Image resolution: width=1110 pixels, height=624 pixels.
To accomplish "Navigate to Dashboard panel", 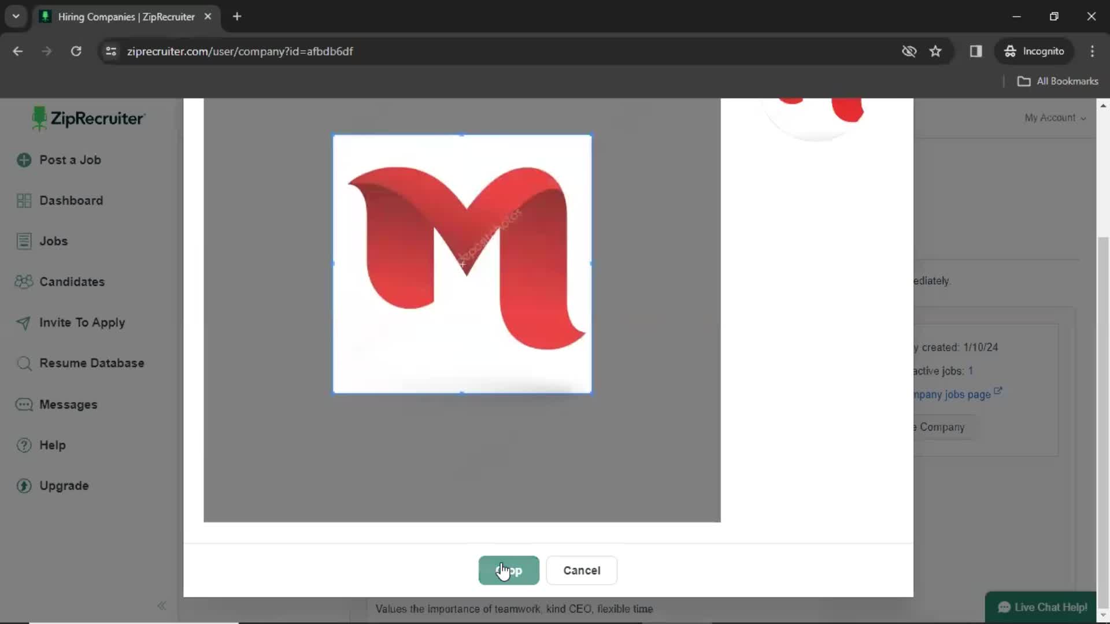I will pos(71,200).
